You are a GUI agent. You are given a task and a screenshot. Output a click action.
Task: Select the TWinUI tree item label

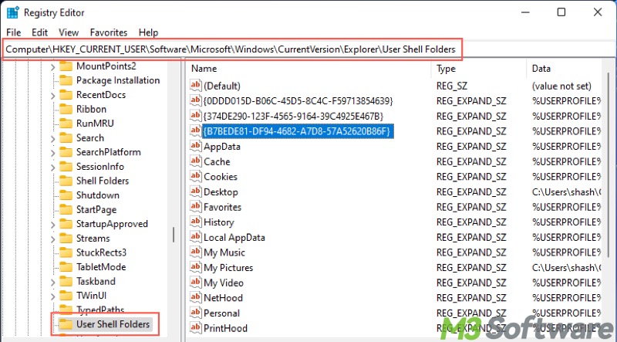(x=91, y=296)
